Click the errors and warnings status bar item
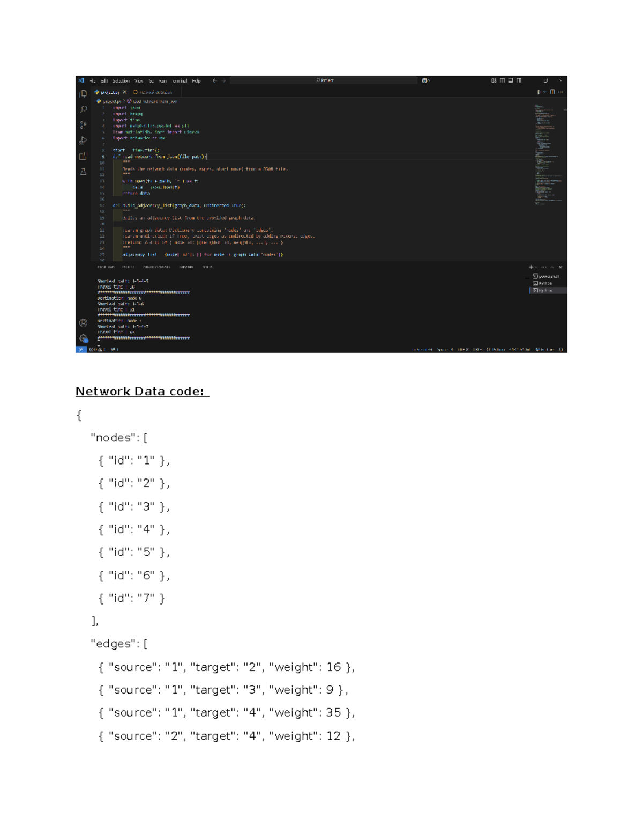 [x=97, y=349]
